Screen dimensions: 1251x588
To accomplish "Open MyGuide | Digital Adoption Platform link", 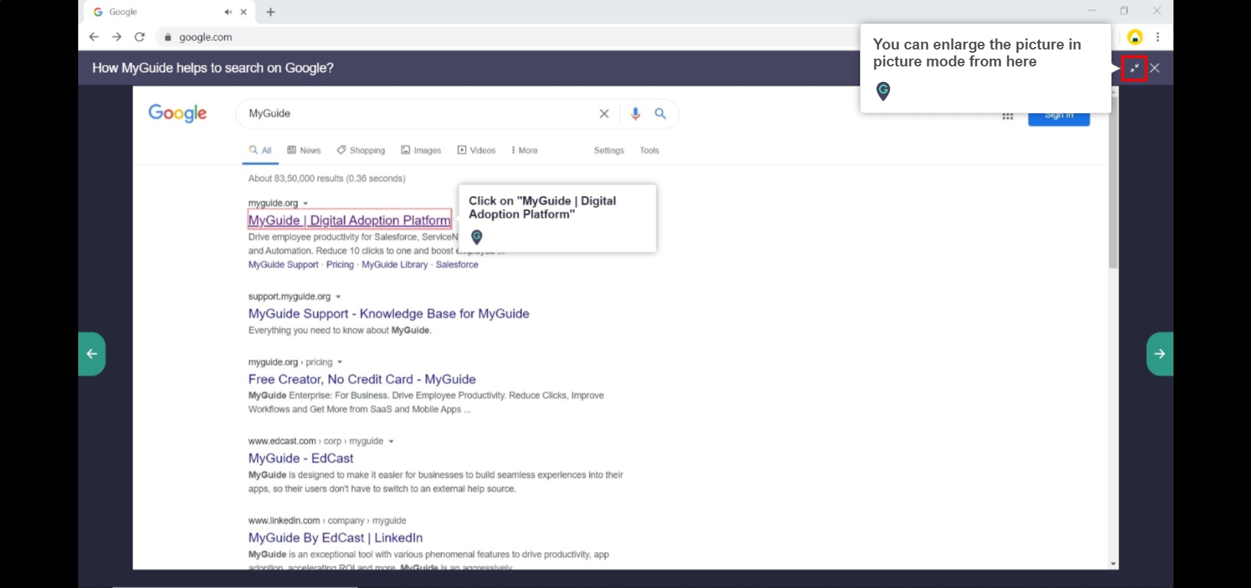I will point(349,220).
